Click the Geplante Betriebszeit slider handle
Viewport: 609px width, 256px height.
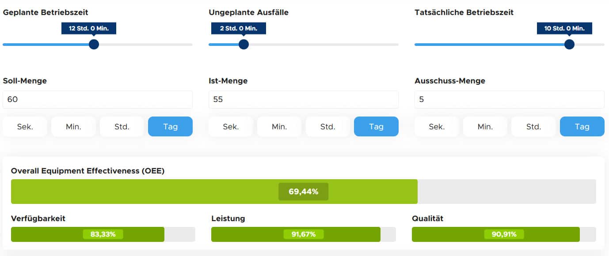coord(94,44)
